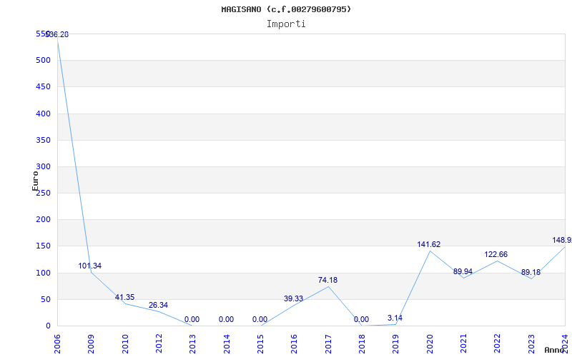572x357 pixels.
Task: Click the Importi subtitle
Action: pos(286,24)
